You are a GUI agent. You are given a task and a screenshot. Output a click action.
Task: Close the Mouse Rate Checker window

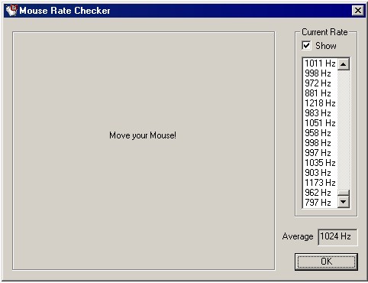tap(358, 11)
